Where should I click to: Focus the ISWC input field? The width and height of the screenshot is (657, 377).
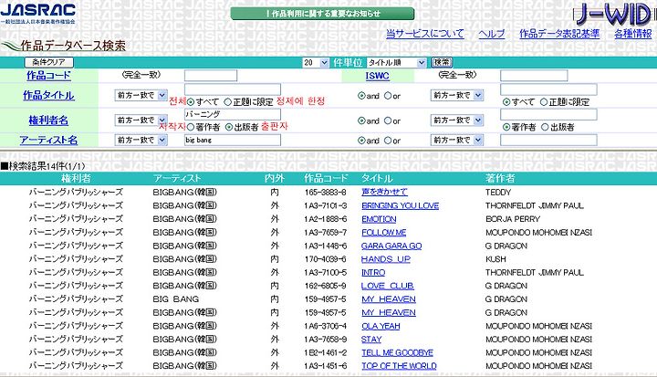(534, 76)
